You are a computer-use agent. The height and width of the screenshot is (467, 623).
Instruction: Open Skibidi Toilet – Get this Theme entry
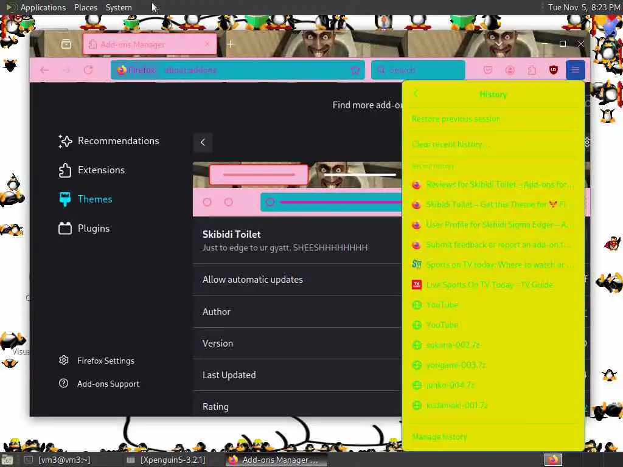(493, 204)
